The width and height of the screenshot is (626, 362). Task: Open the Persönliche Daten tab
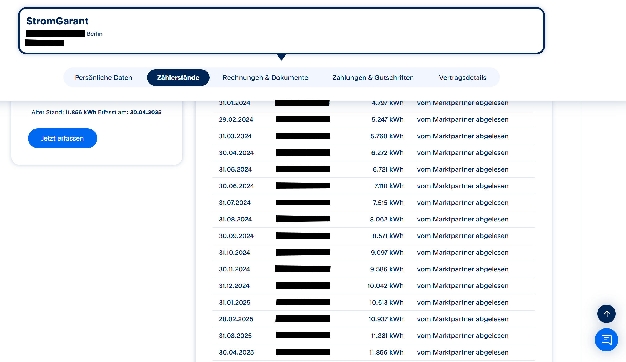[104, 78]
